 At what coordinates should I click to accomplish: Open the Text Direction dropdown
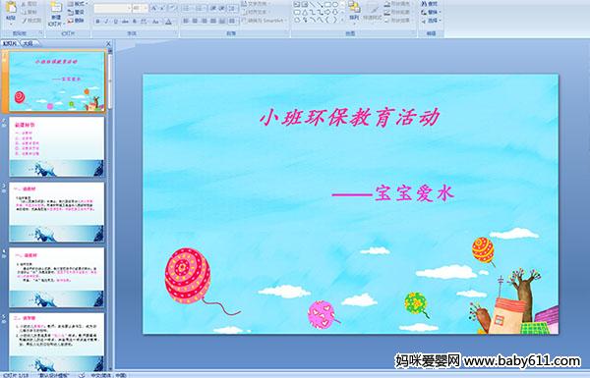pyautogui.click(x=257, y=3)
